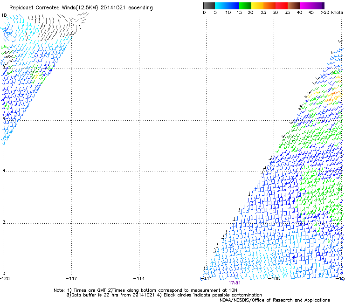This screenshot has height=303, width=345.
Task: Click the legend label '10'
Action: (x=228, y=13)
